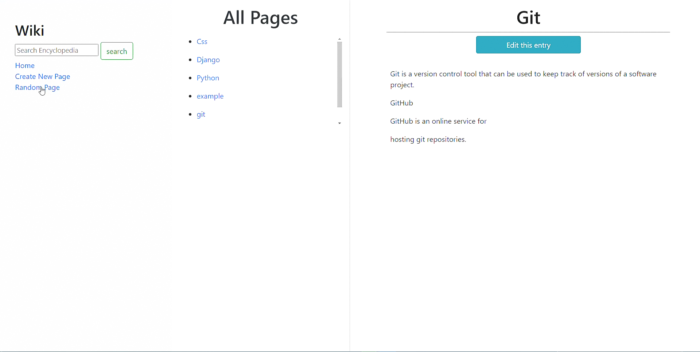Open the Django entry link
The width and height of the screenshot is (700, 352).
[x=208, y=60]
